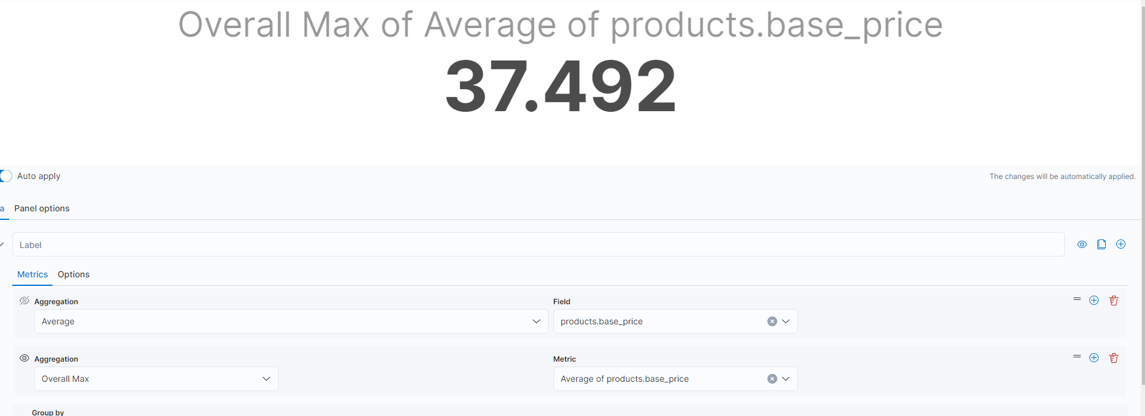The height and width of the screenshot is (416, 1145).
Task: Click into the Label input field
Action: pyautogui.click(x=538, y=244)
